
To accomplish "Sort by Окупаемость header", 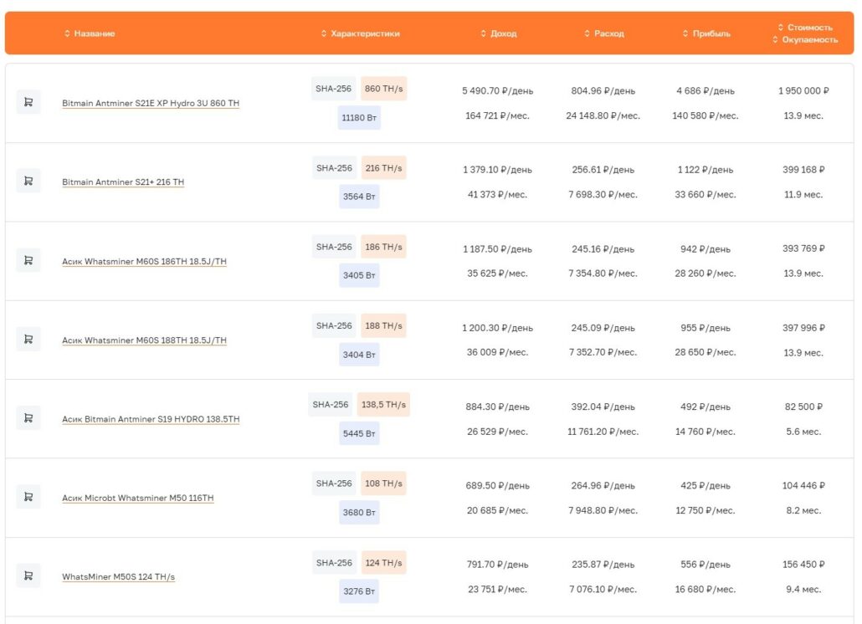I will point(804,39).
